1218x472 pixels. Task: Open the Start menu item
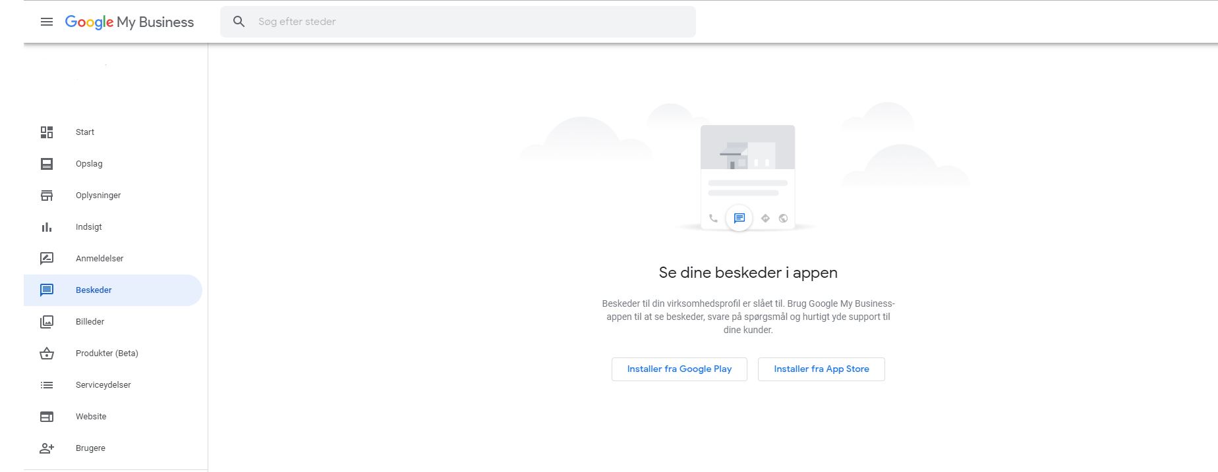(113, 132)
